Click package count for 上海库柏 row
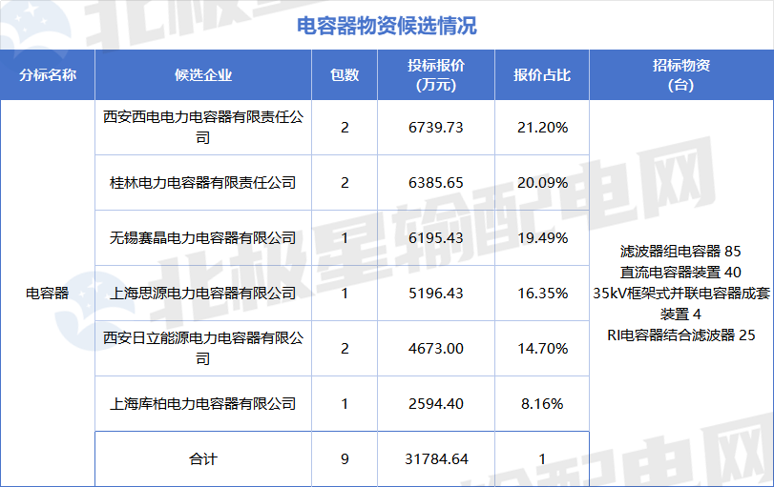This screenshot has height=487, width=774. pos(345,404)
